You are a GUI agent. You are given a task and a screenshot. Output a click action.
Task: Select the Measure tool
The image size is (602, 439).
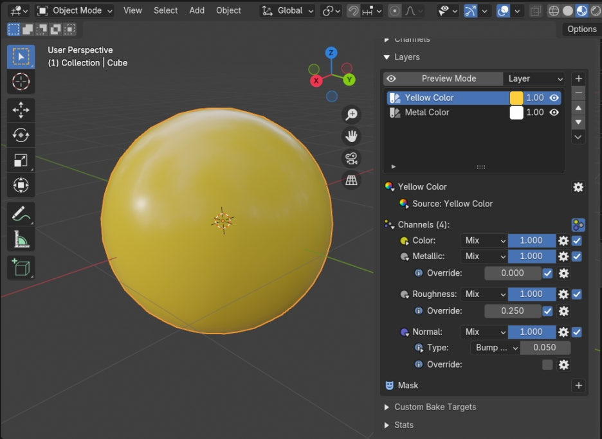pos(21,238)
